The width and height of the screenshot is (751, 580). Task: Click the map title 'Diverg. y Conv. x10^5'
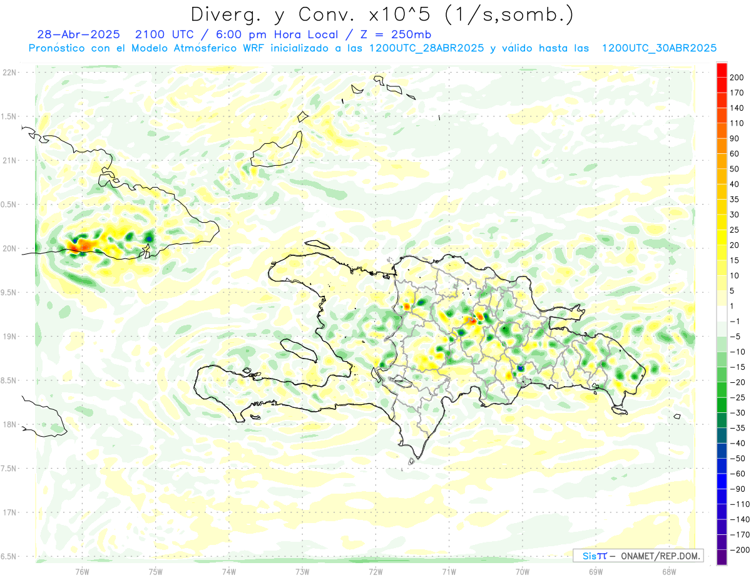(x=312, y=14)
